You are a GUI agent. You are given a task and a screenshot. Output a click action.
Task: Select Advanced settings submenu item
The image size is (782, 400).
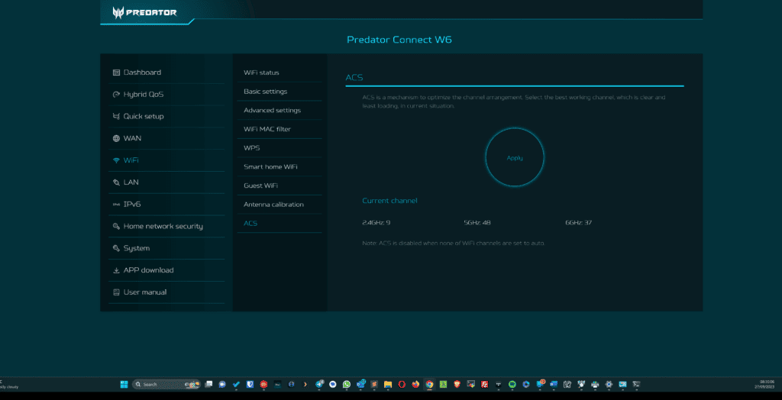coord(272,111)
